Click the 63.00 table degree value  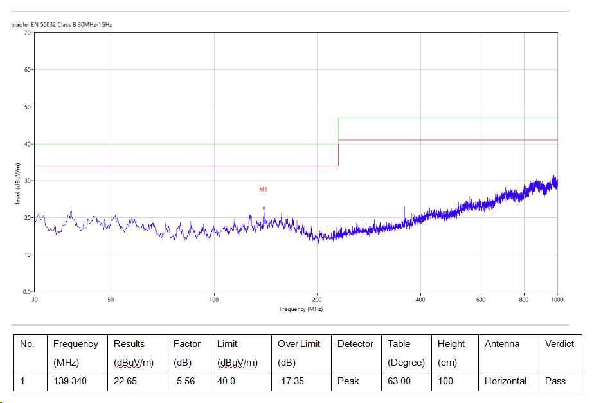coord(399,381)
